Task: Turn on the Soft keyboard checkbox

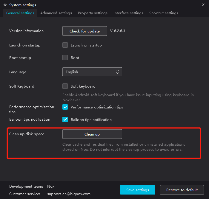Action: pyautogui.click(x=65, y=86)
